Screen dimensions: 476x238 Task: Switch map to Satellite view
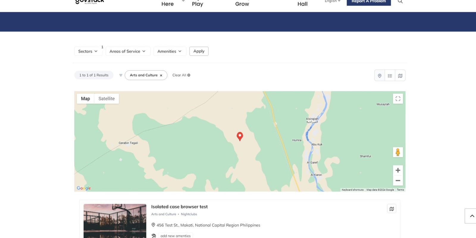pos(107,99)
